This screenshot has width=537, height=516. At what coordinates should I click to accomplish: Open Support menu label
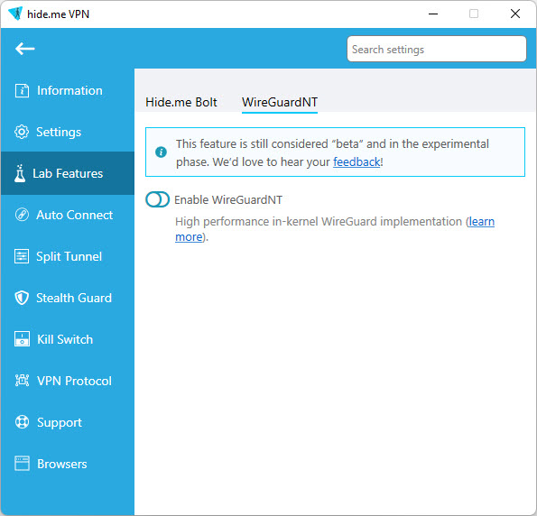coord(60,422)
